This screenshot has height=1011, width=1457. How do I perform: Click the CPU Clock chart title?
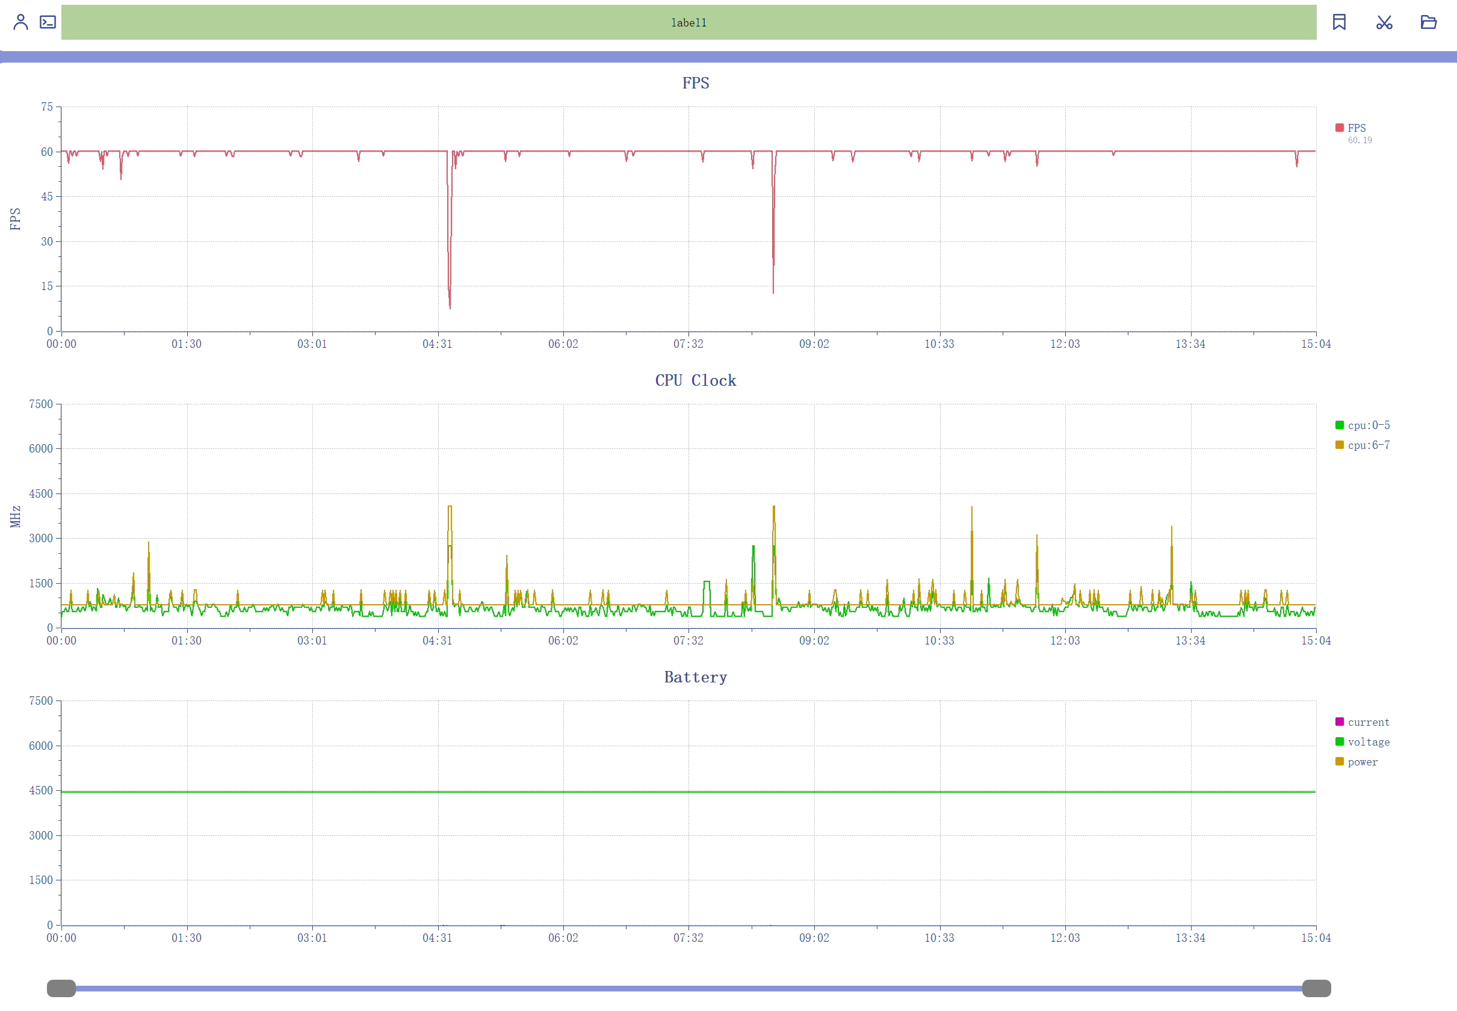click(x=695, y=380)
